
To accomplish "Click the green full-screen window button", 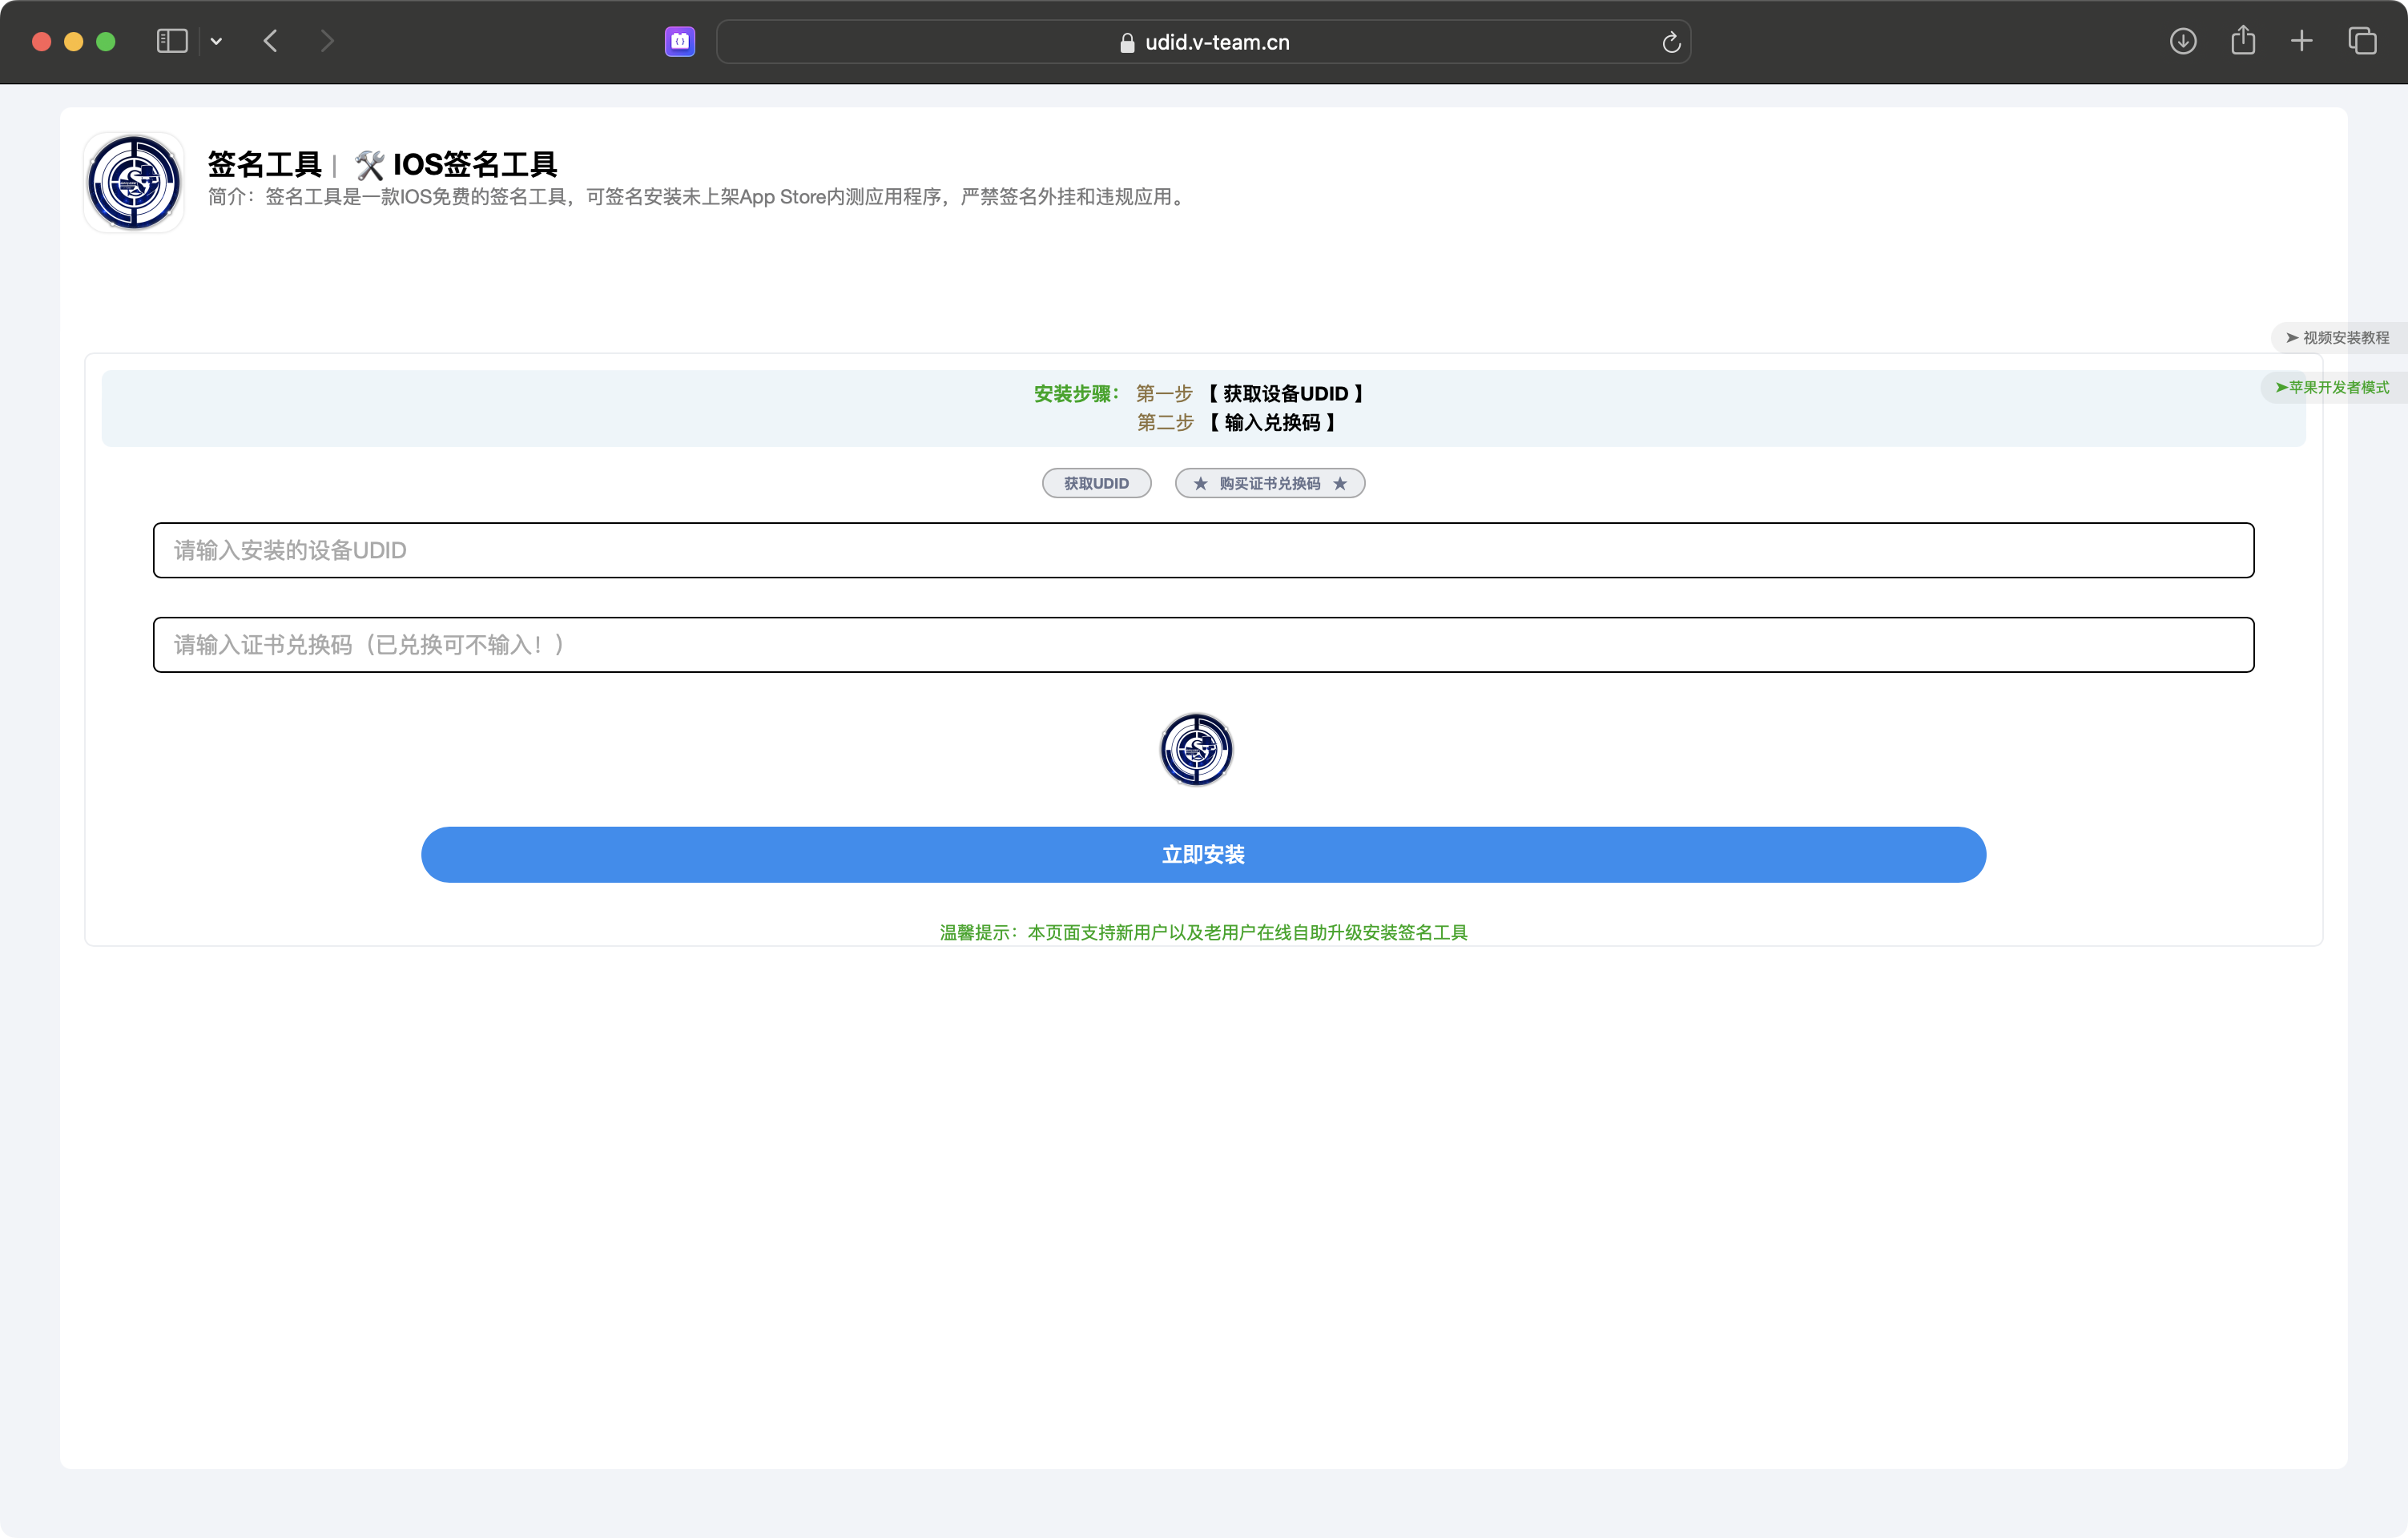I will pos(105,41).
